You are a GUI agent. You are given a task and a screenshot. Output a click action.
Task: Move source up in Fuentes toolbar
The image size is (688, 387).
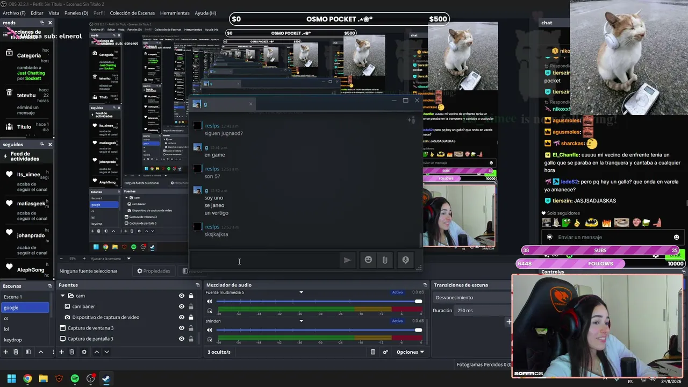point(97,352)
